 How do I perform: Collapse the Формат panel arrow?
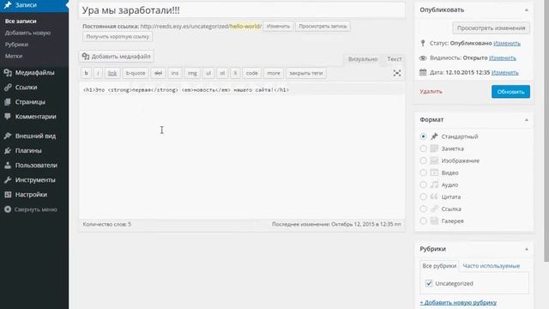[526, 120]
